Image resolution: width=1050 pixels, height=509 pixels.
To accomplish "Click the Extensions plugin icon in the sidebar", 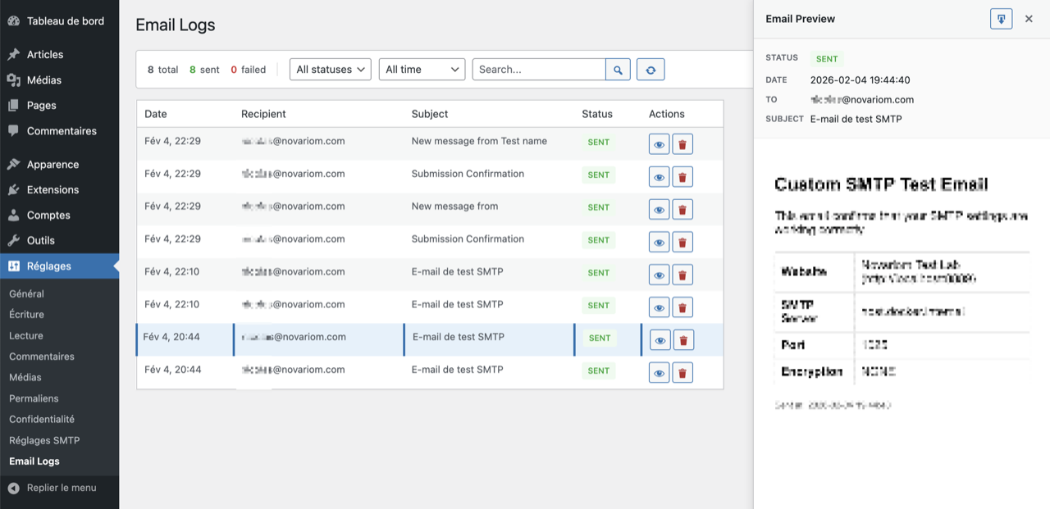I will tap(12, 189).
